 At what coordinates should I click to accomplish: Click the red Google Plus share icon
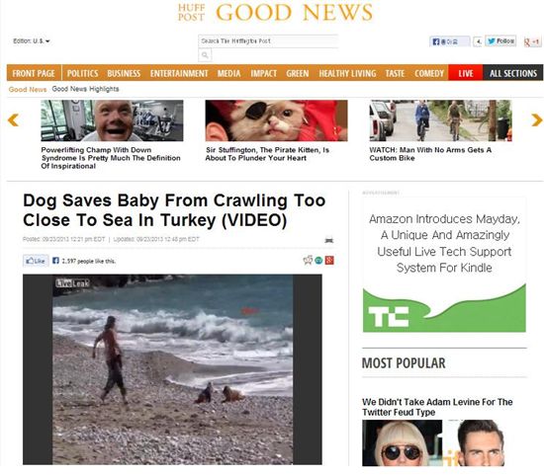pyautogui.click(x=329, y=260)
